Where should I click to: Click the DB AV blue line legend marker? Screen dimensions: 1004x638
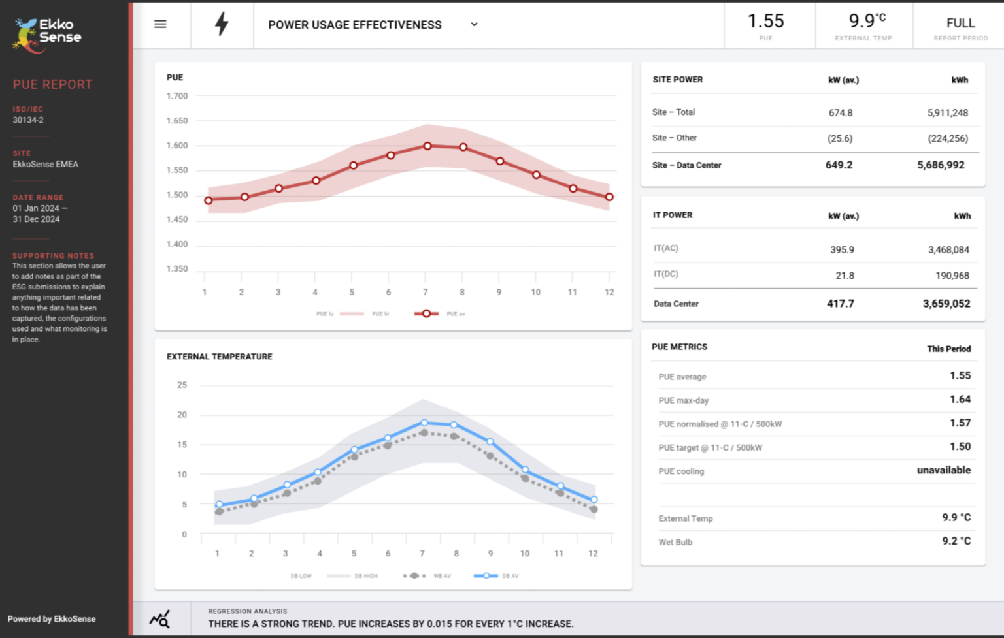[486, 575]
